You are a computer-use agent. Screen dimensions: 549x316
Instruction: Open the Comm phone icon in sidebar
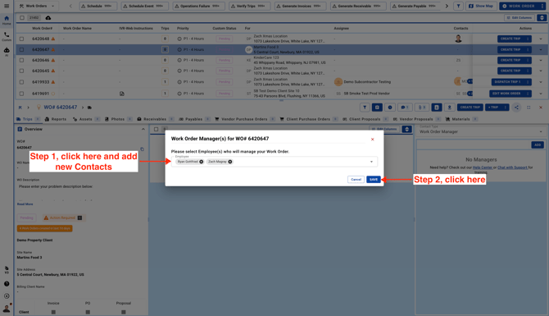7,36
